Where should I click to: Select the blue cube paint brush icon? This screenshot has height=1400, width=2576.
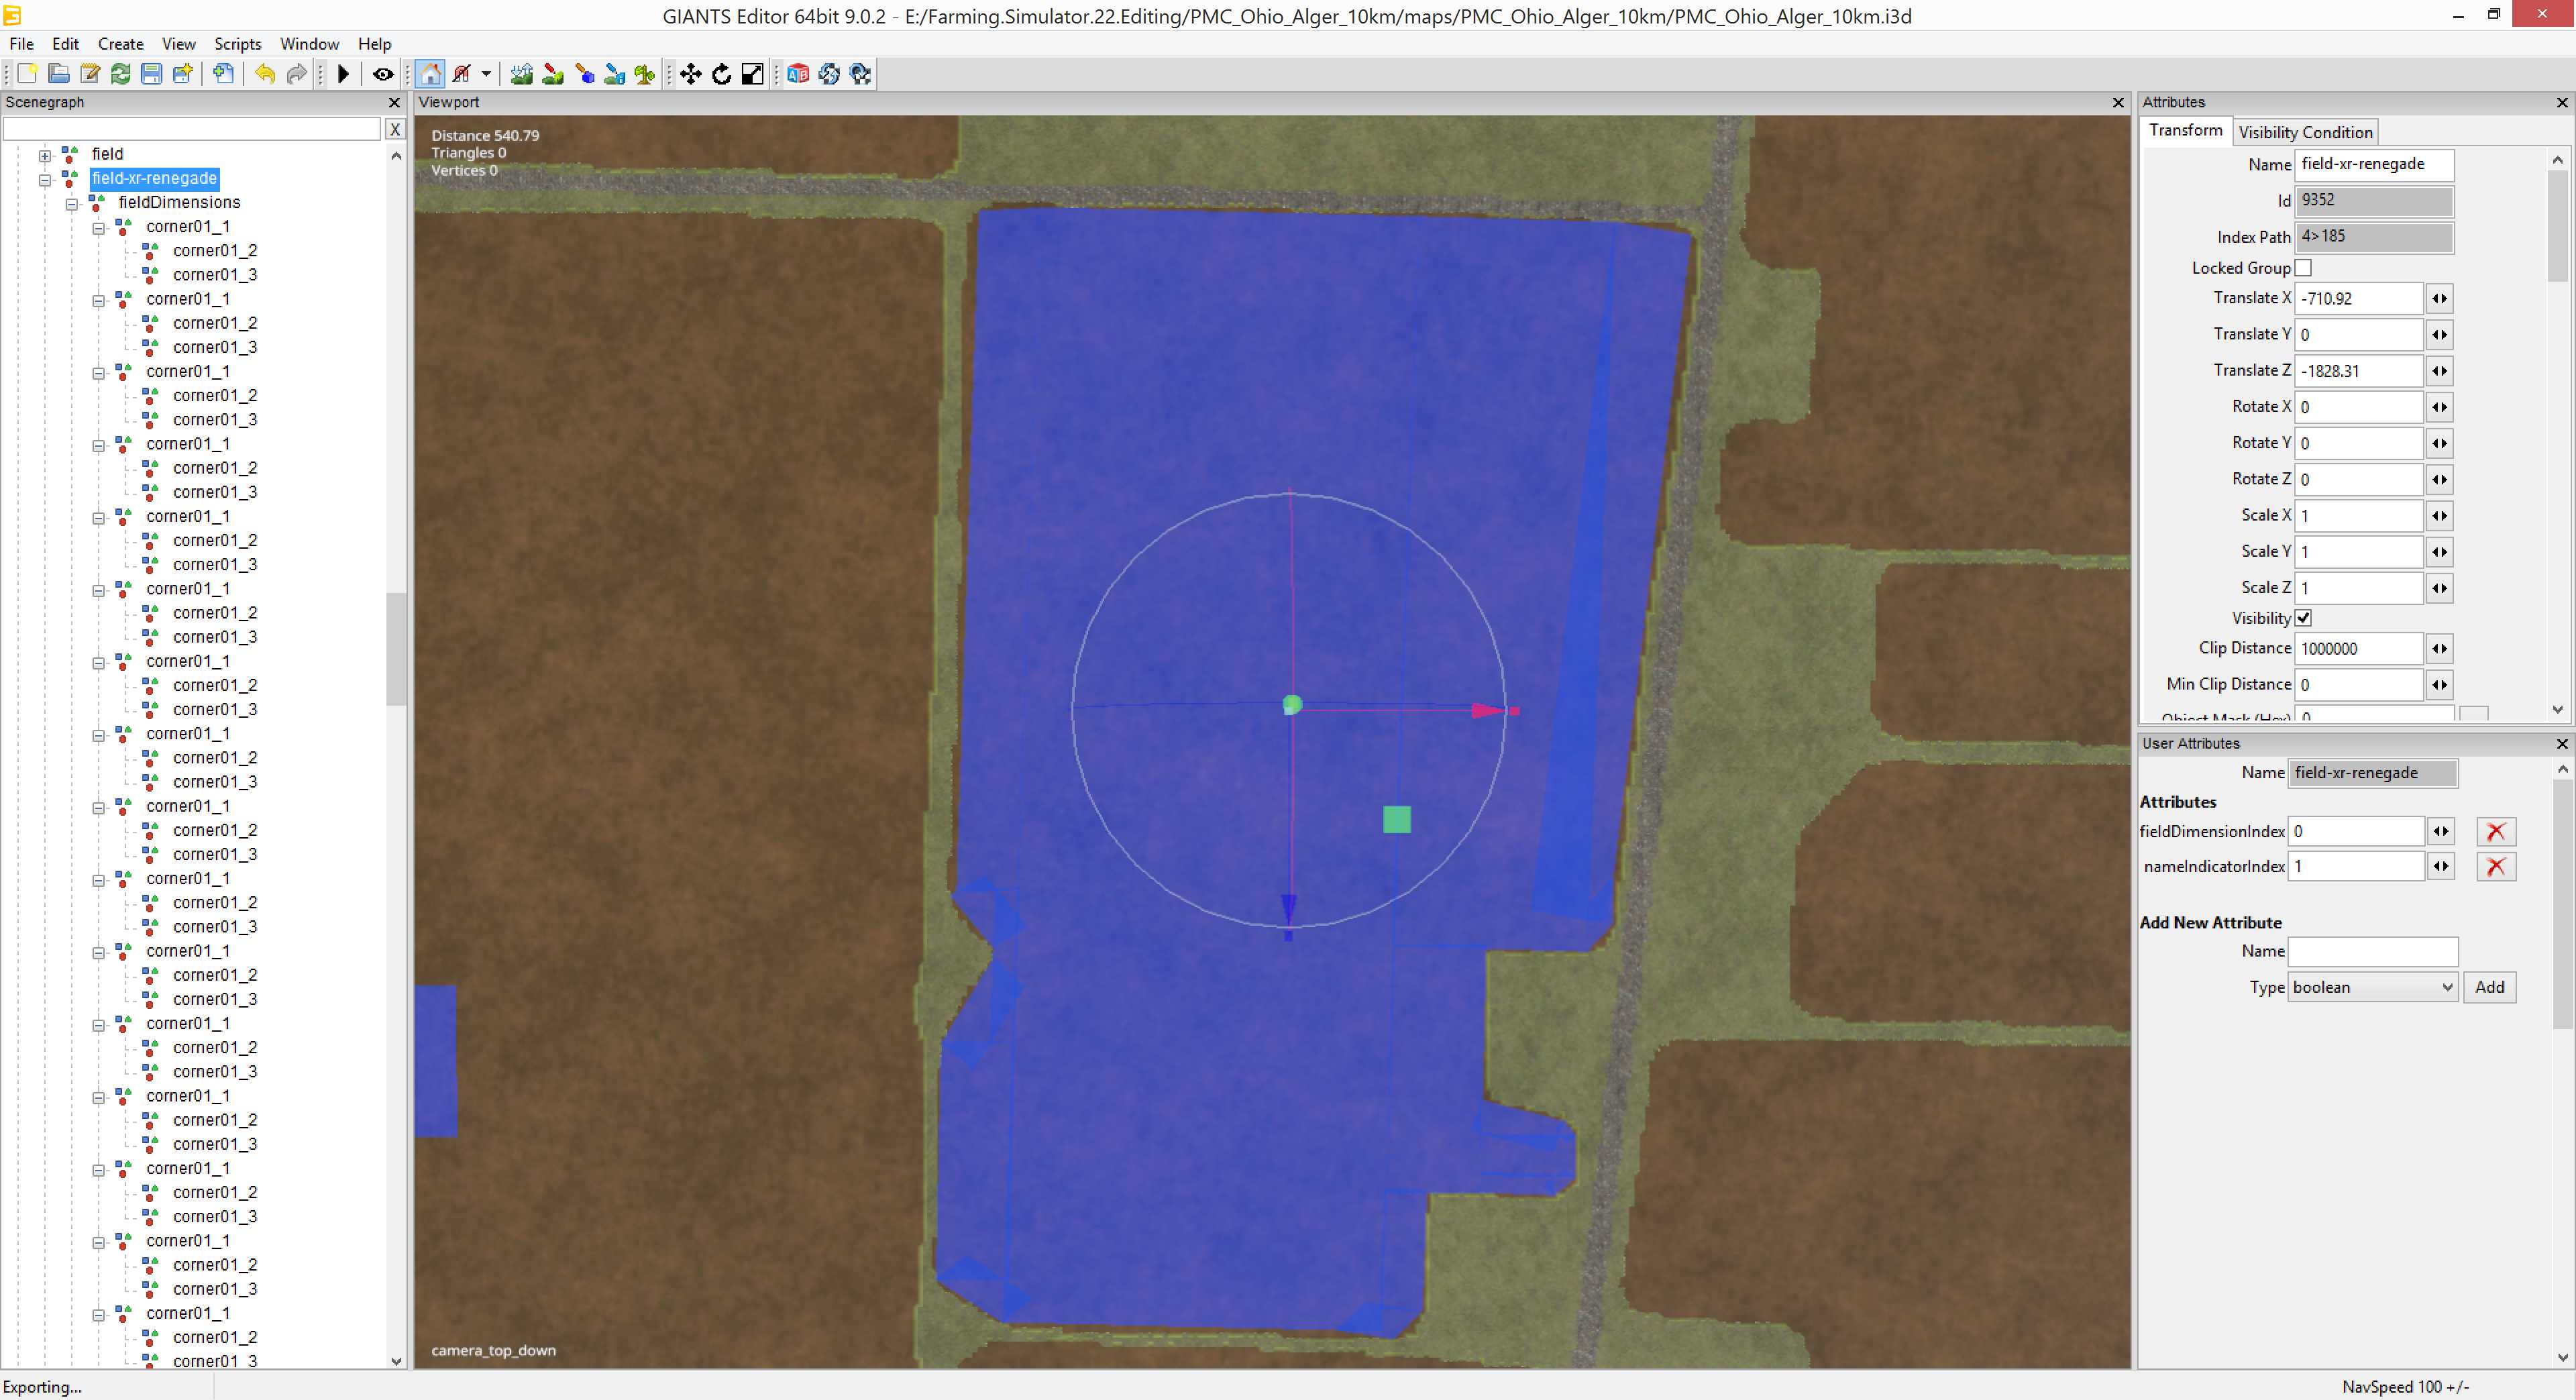[x=584, y=74]
